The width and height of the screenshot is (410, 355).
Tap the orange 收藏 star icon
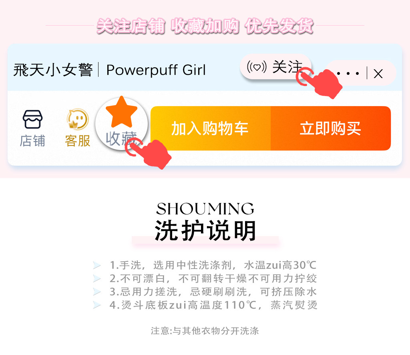click(x=122, y=112)
